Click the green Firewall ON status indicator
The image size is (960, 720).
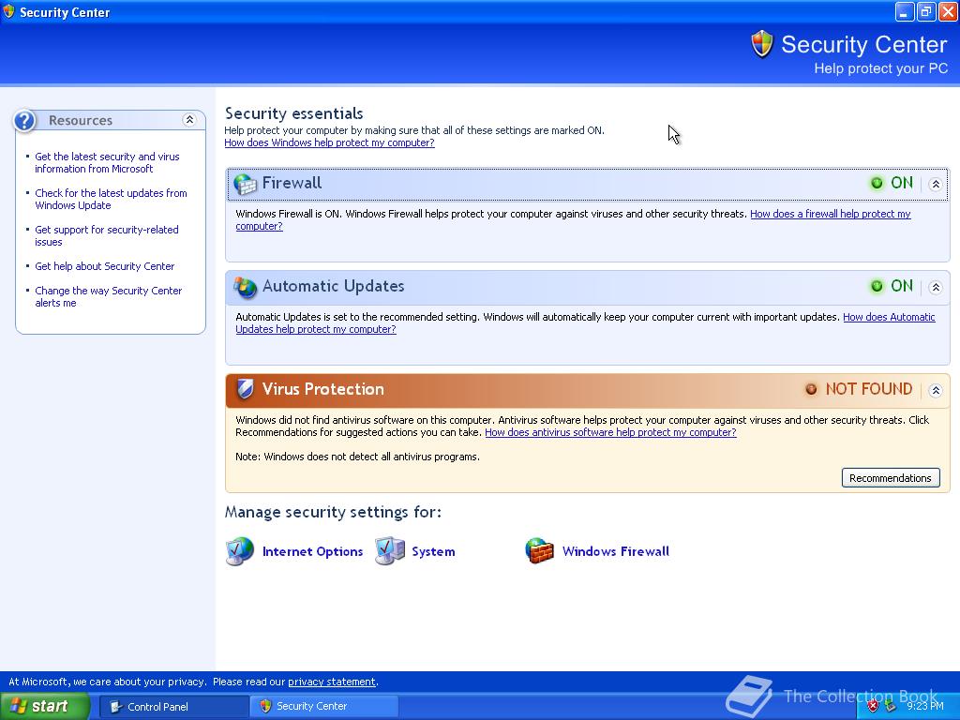[x=877, y=183]
